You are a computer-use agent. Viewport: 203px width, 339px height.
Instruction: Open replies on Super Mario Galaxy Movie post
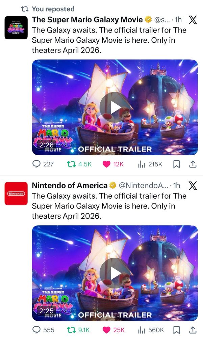pos(43,164)
